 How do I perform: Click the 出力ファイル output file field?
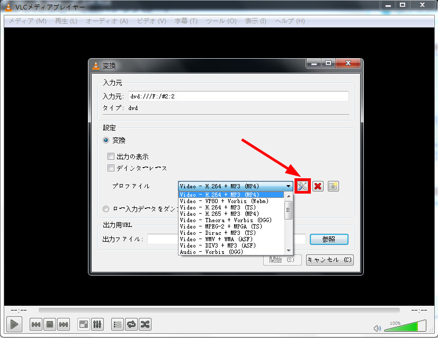[227, 239]
